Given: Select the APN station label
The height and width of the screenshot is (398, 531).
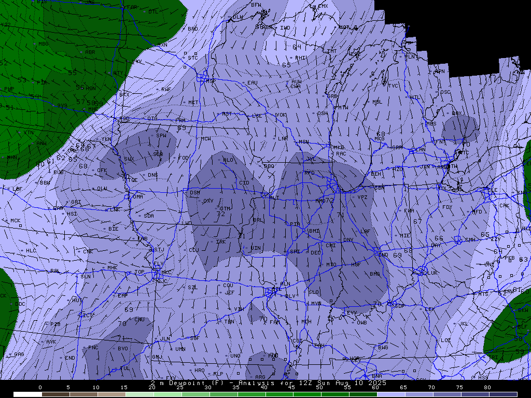Looking at the screenshot, I should (440, 72).
